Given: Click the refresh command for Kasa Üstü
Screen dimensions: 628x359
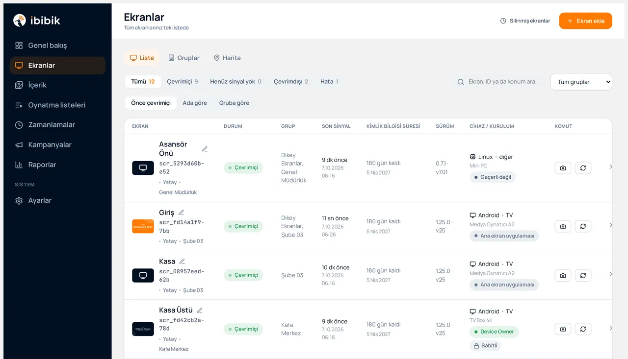Looking at the screenshot, I should tap(583, 329).
